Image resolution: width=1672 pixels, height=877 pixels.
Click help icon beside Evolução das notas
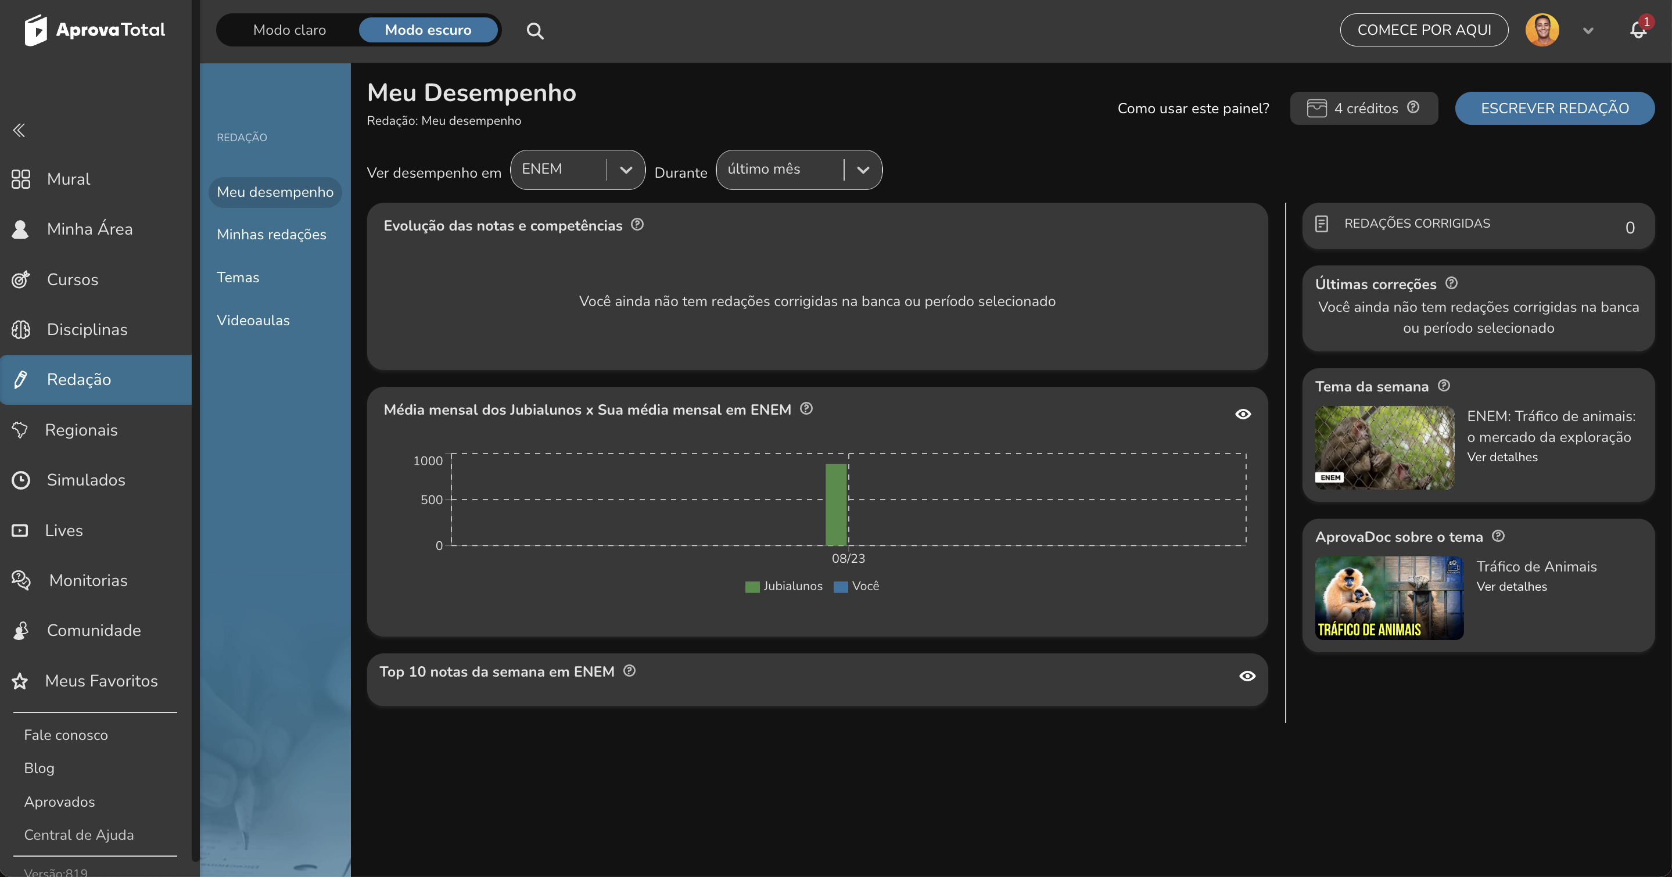[637, 224]
